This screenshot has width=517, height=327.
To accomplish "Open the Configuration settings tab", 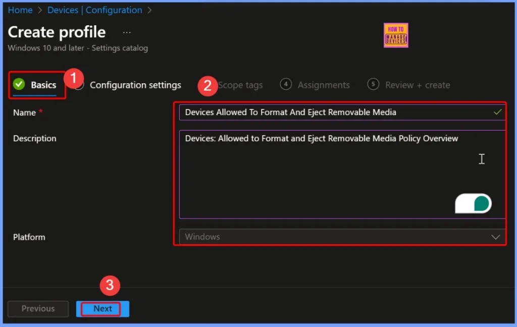I will 135,85.
